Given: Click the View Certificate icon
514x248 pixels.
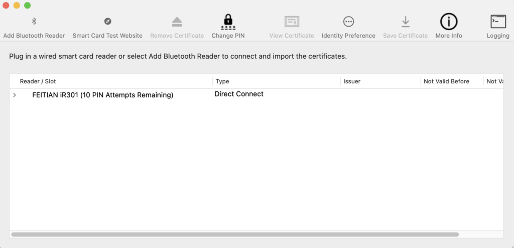Looking at the screenshot, I should (x=292, y=22).
